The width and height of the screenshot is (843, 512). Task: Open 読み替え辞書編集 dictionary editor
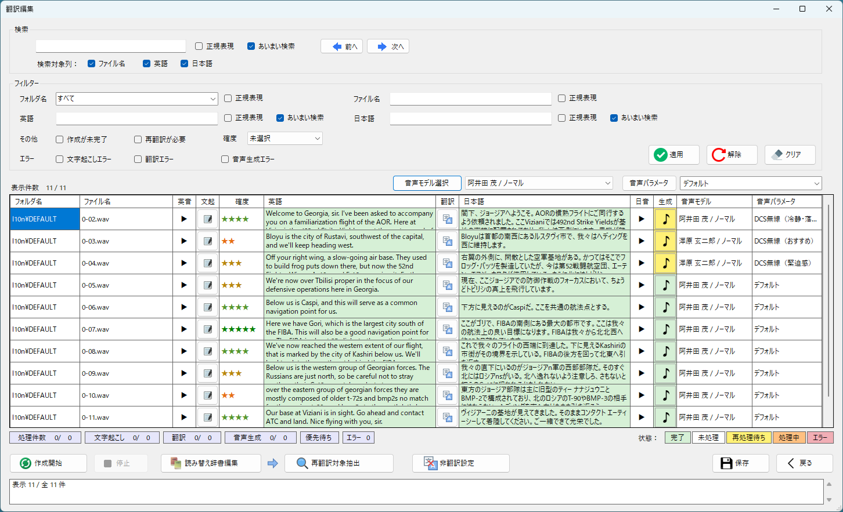pyautogui.click(x=211, y=463)
